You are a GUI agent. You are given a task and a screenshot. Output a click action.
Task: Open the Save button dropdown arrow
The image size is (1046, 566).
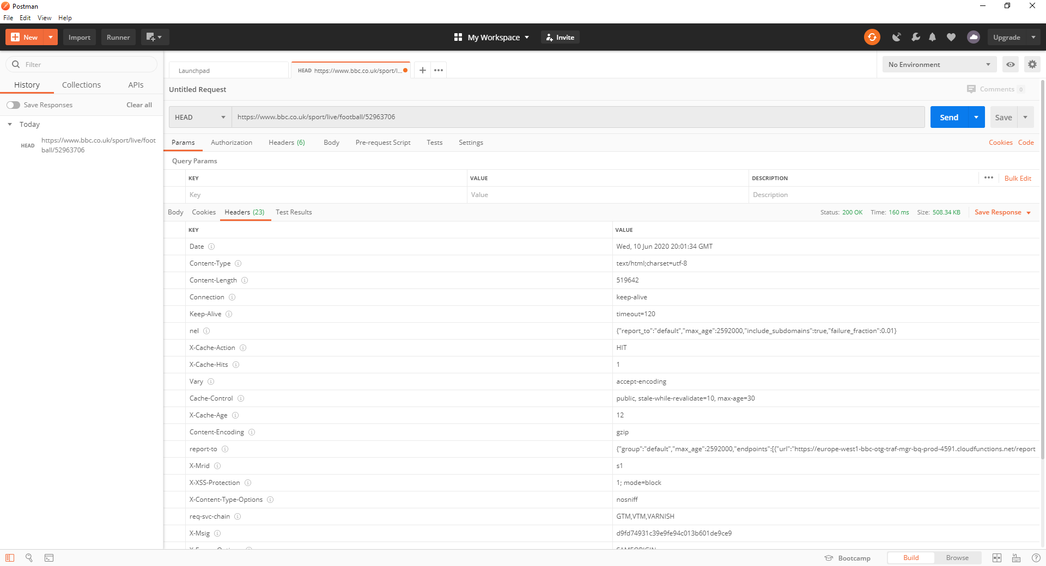1025,117
